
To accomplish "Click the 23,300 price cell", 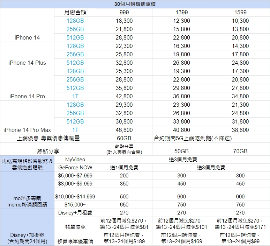I will click(x=181, y=105).
